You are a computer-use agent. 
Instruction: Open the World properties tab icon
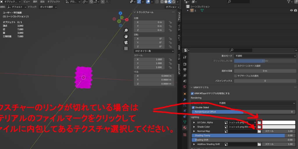(x=185, y=87)
